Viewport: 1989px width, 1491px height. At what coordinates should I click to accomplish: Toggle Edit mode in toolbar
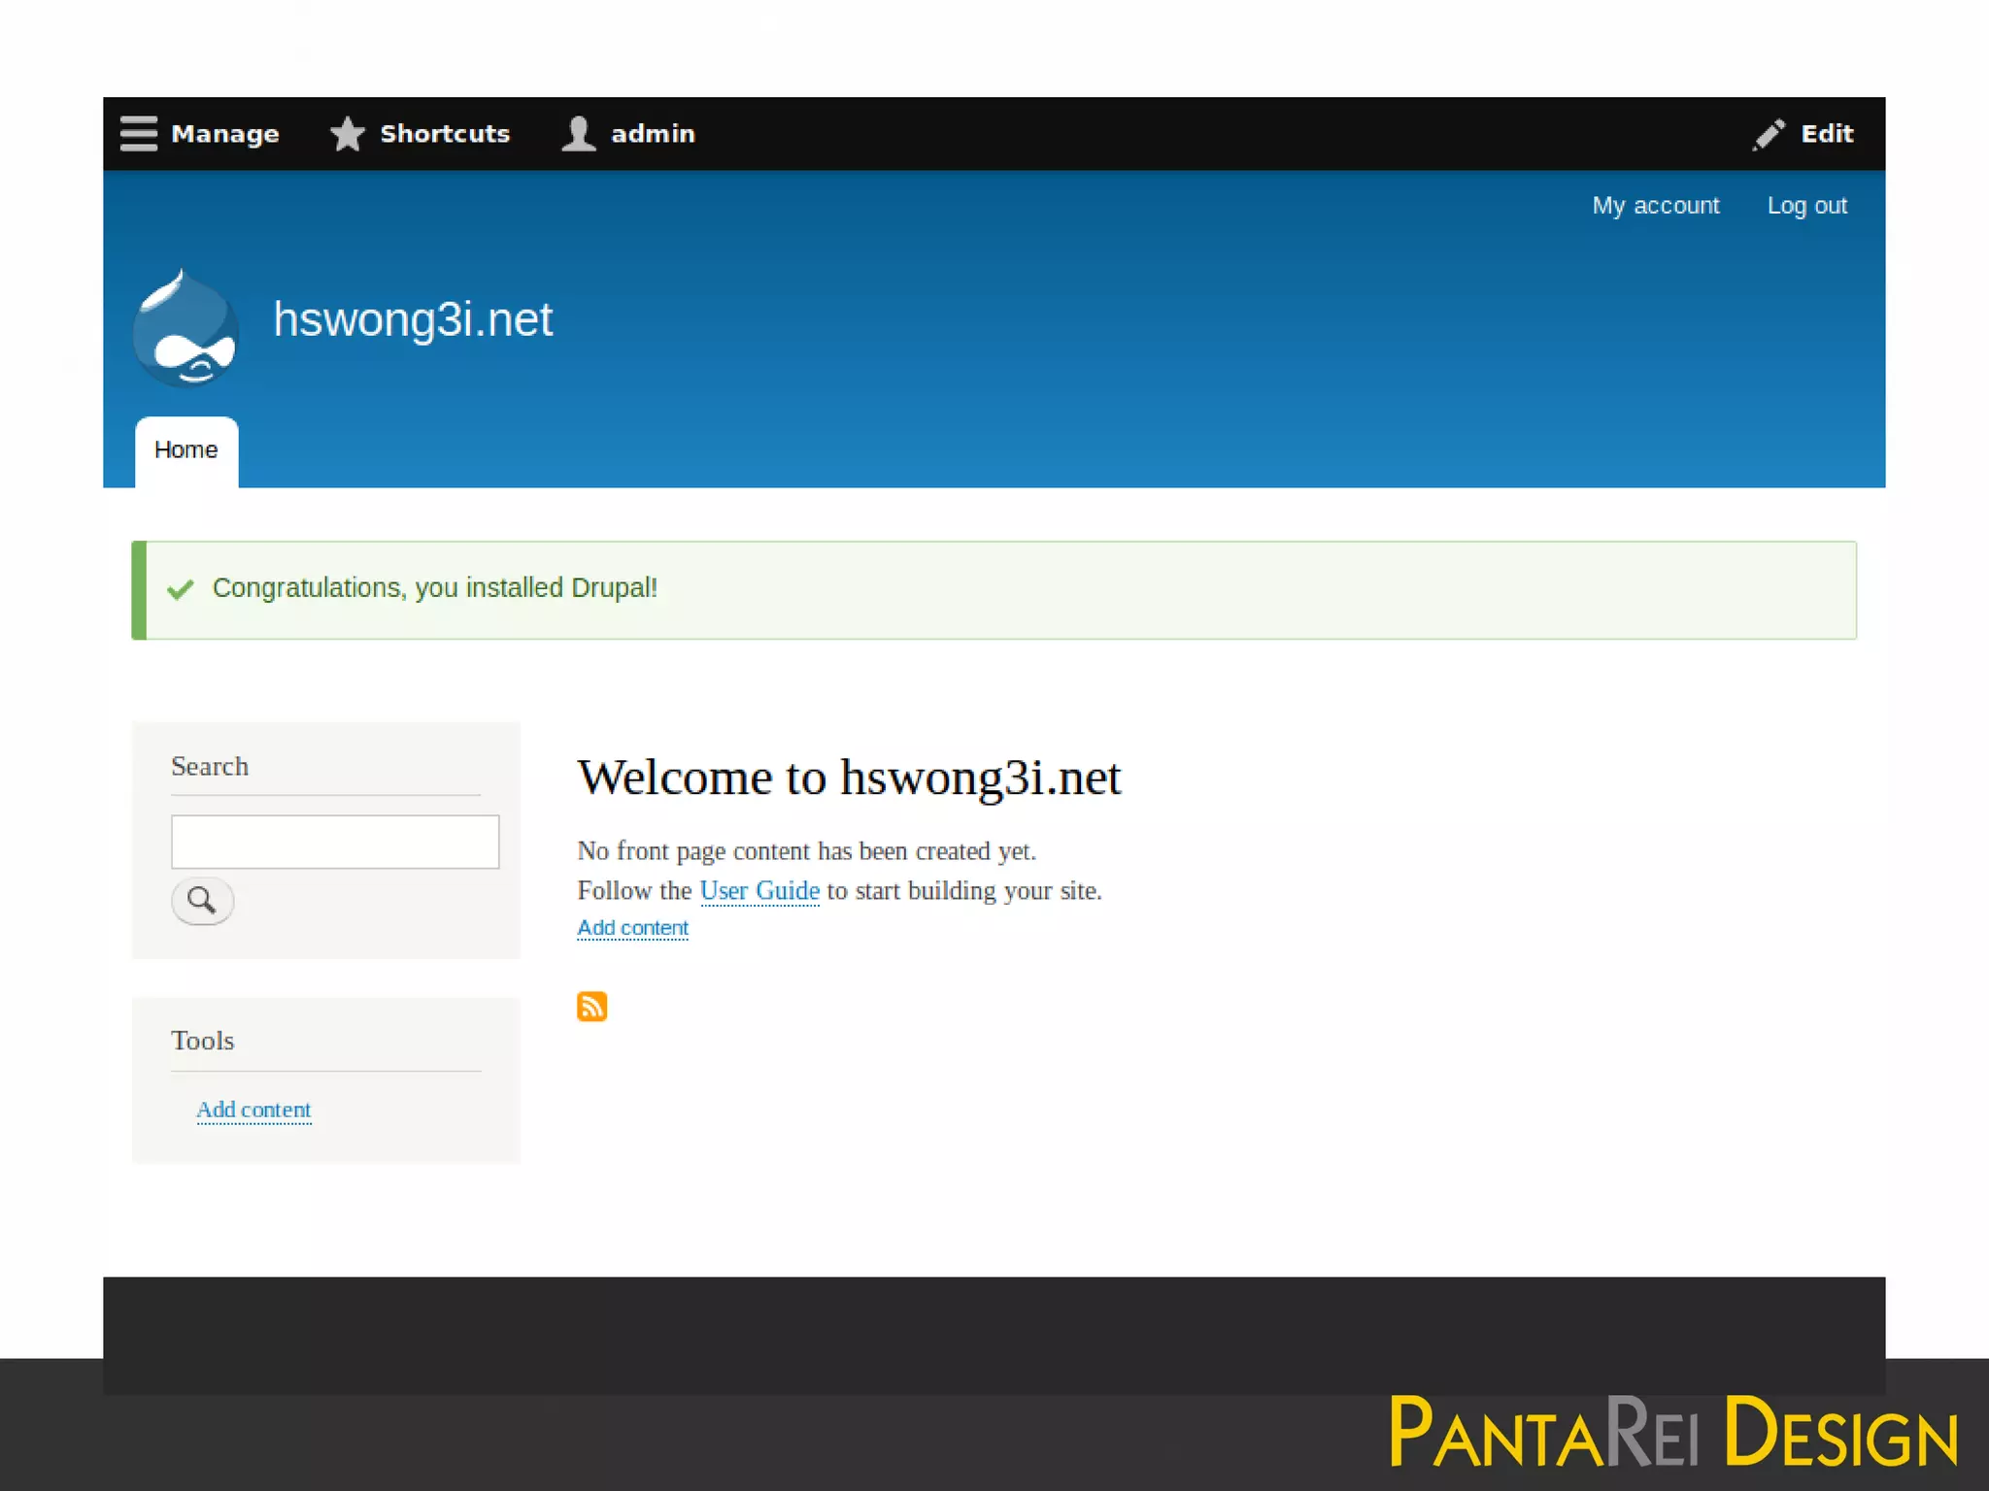[x=1826, y=134]
